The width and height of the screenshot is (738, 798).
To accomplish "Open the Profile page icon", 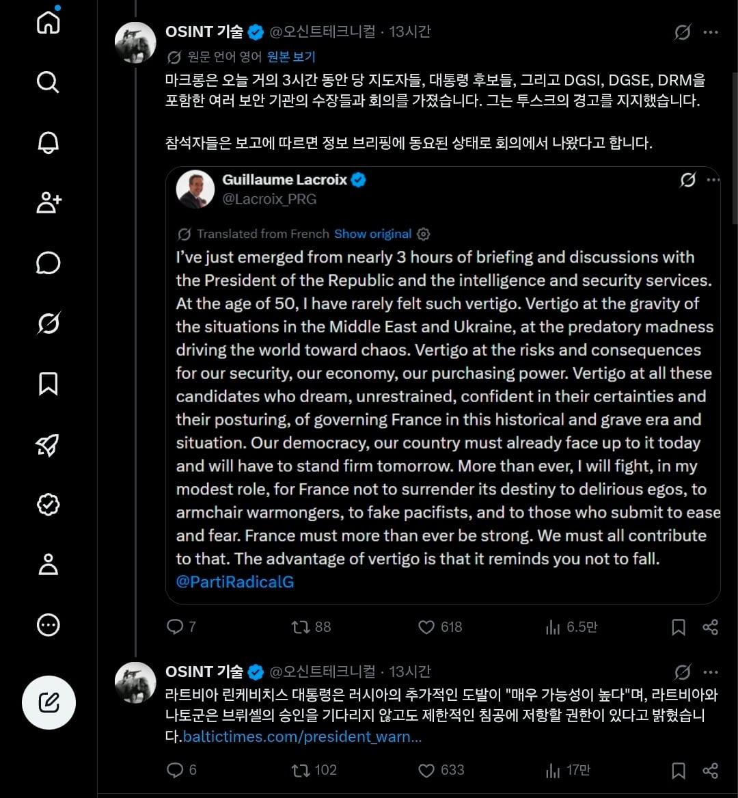I will point(49,564).
